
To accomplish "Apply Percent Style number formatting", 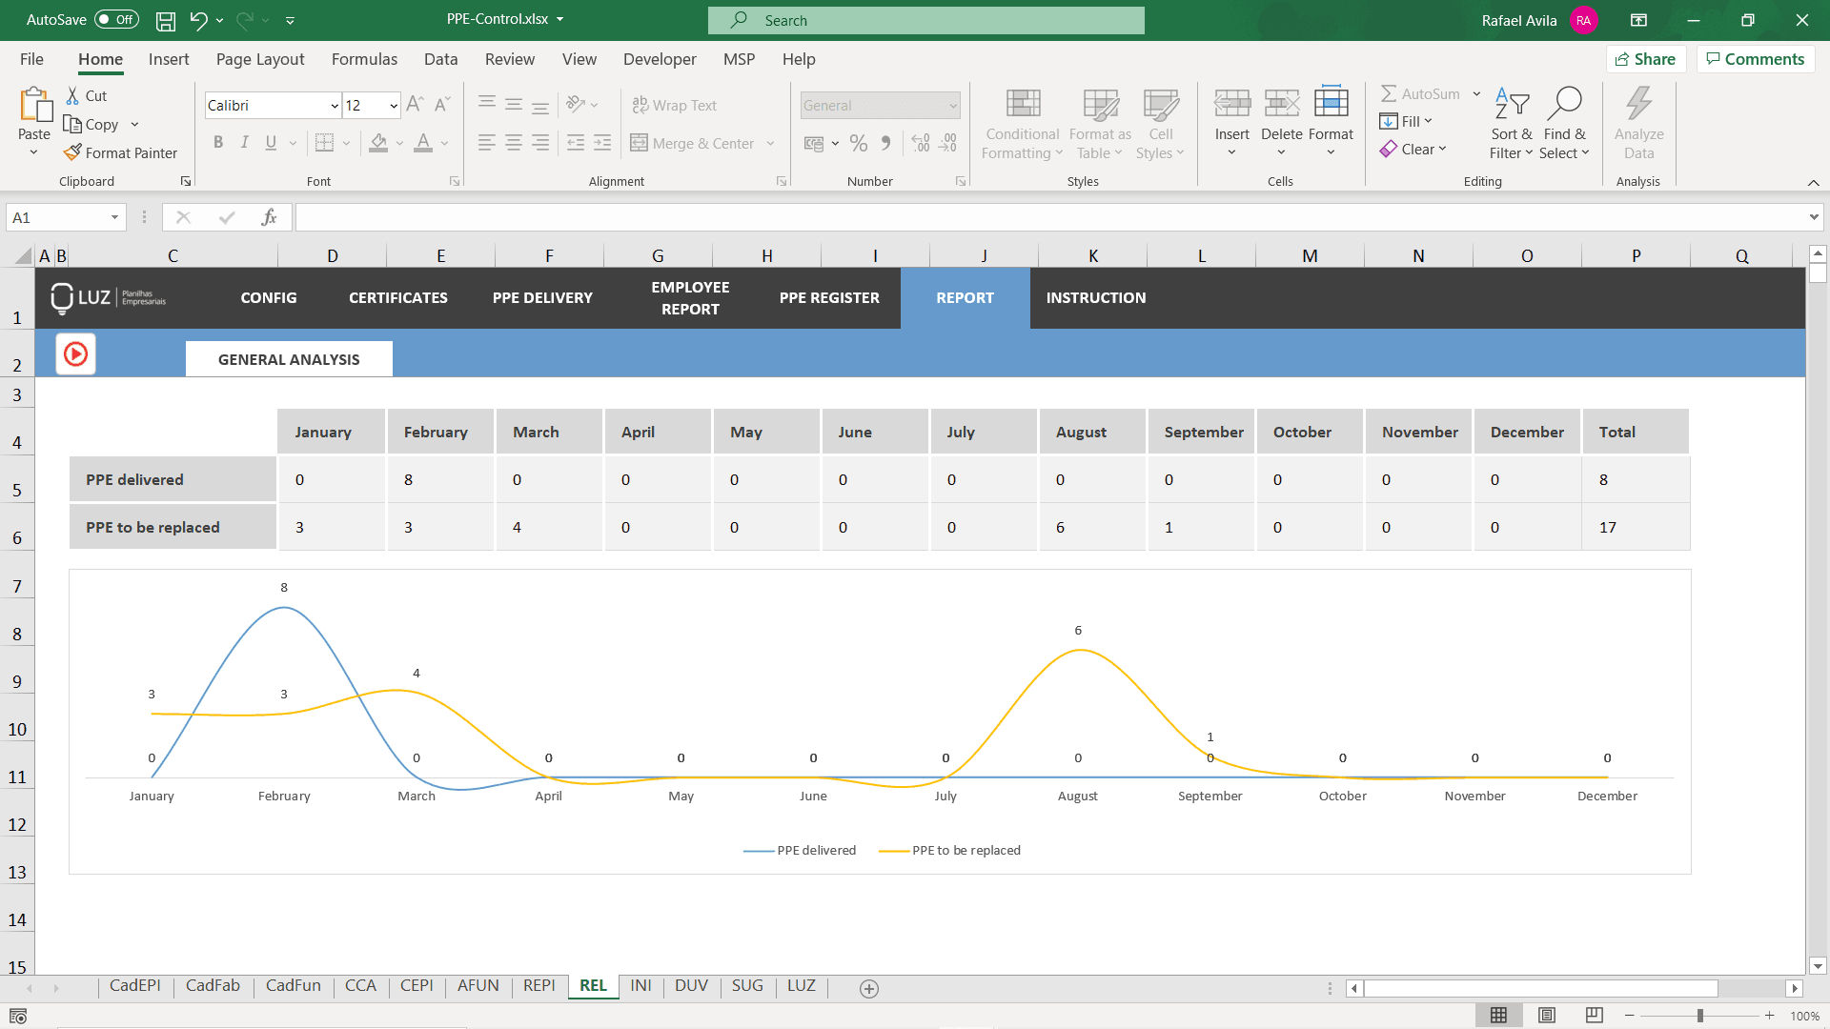I will (859, 143).
